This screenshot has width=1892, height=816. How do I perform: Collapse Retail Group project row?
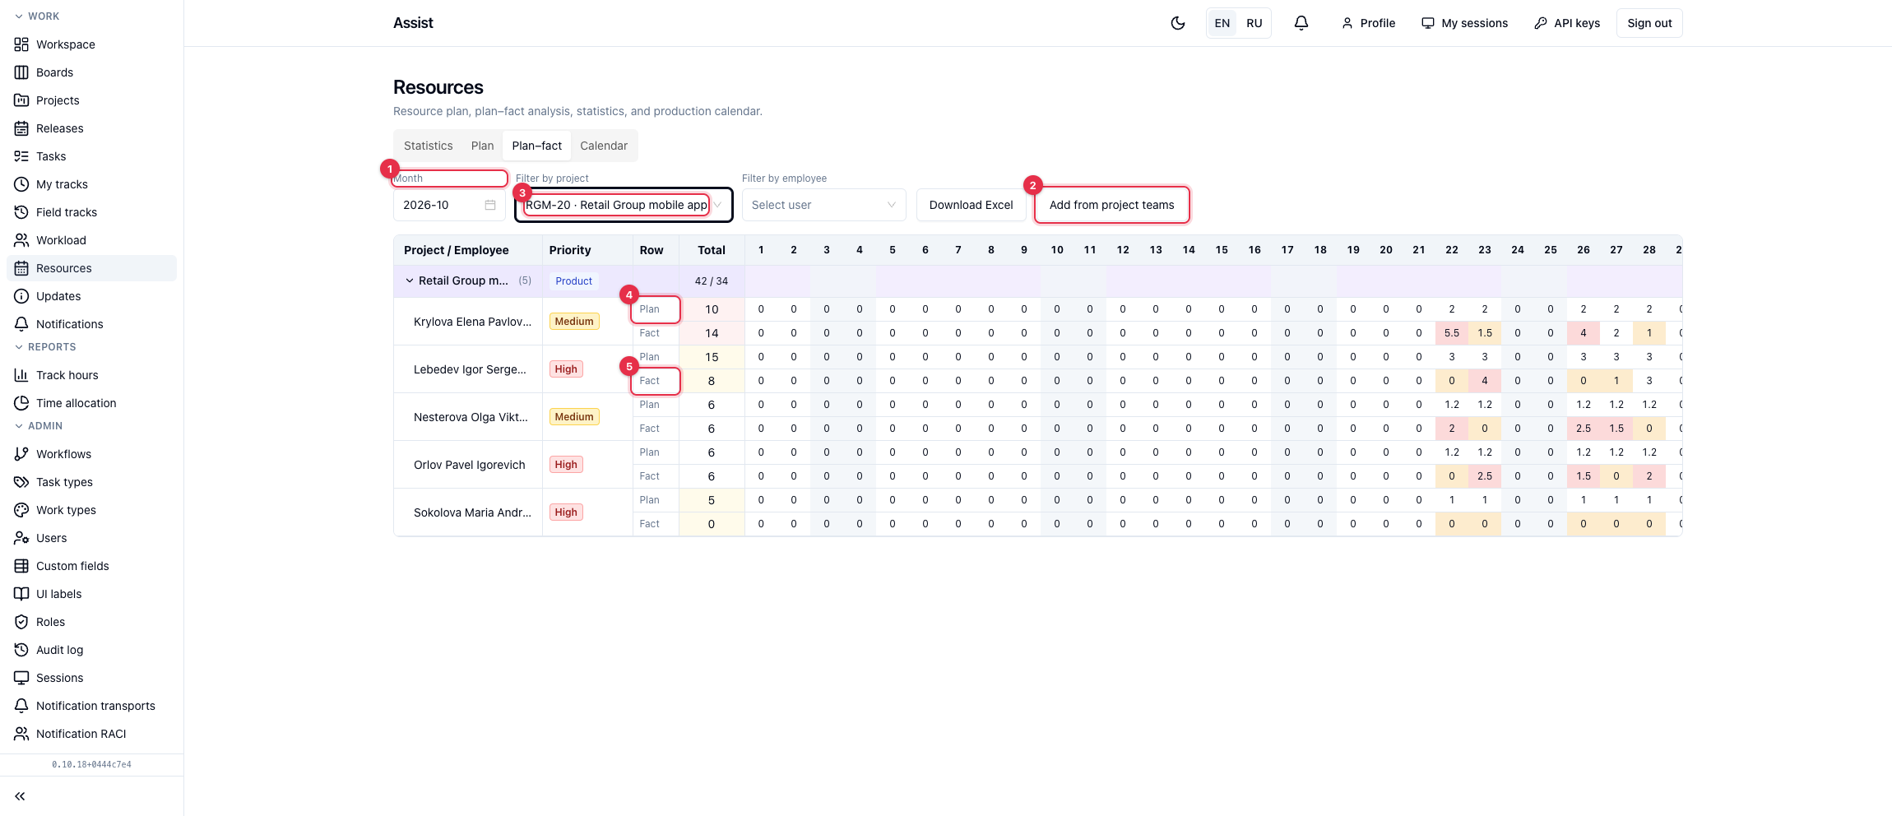(x=409, y=280)
